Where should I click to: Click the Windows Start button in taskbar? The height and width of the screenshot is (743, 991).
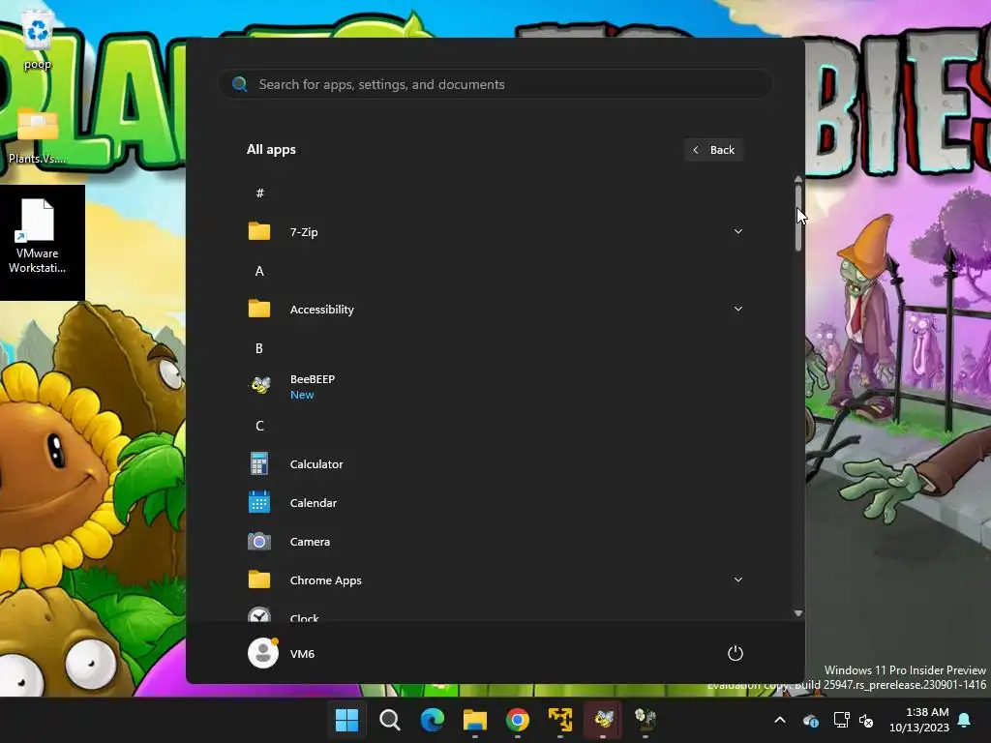[x=346, y=720]
